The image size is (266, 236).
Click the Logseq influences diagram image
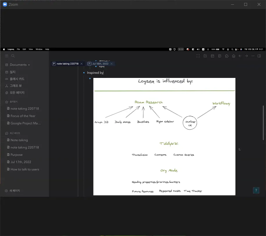coord(164,137)
